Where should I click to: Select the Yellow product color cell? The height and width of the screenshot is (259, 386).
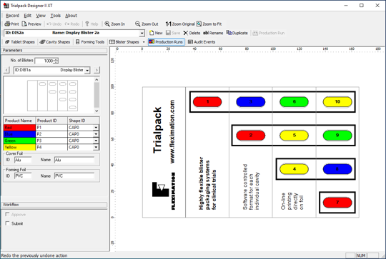[x=19, y=148]
